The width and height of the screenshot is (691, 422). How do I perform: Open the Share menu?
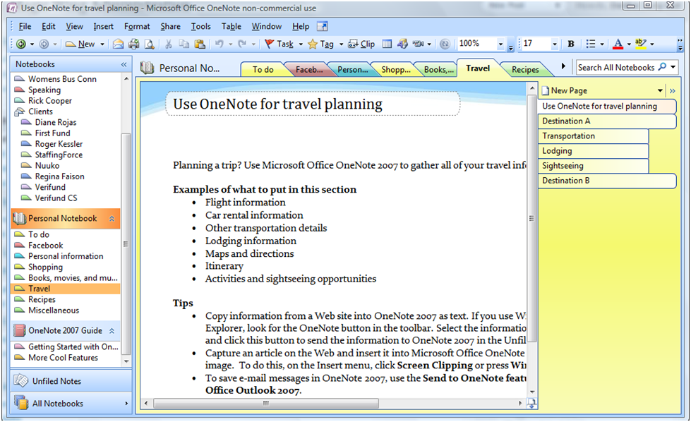click(x=170, y=26)
